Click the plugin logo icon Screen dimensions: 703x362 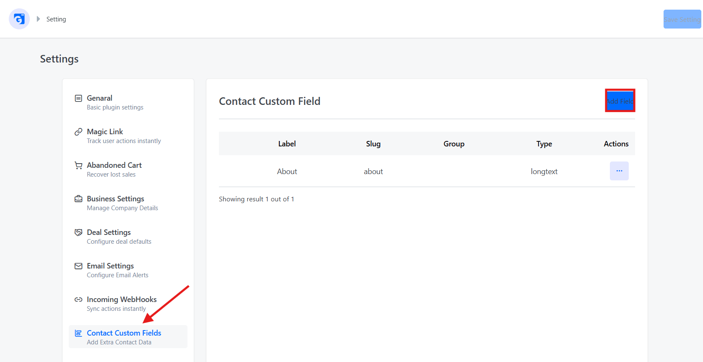pos(19,19)
